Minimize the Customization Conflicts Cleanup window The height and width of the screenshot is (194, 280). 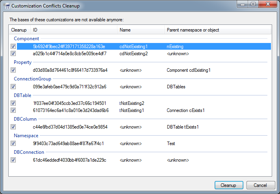pyautogui.click(x=243, y=4)
